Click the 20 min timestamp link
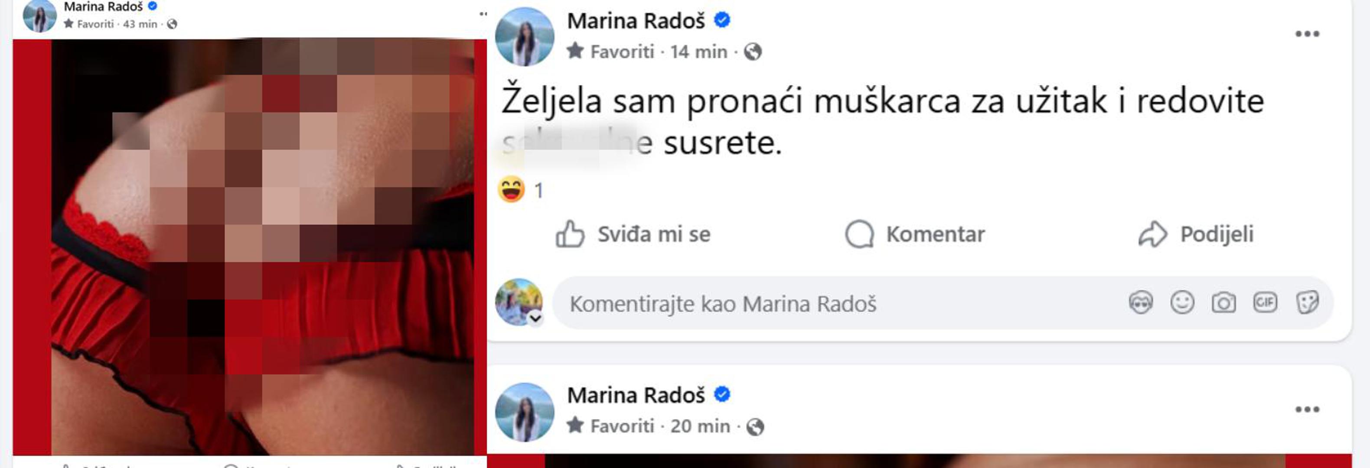This screenshot has width=1370, height=468. [700, 426]
